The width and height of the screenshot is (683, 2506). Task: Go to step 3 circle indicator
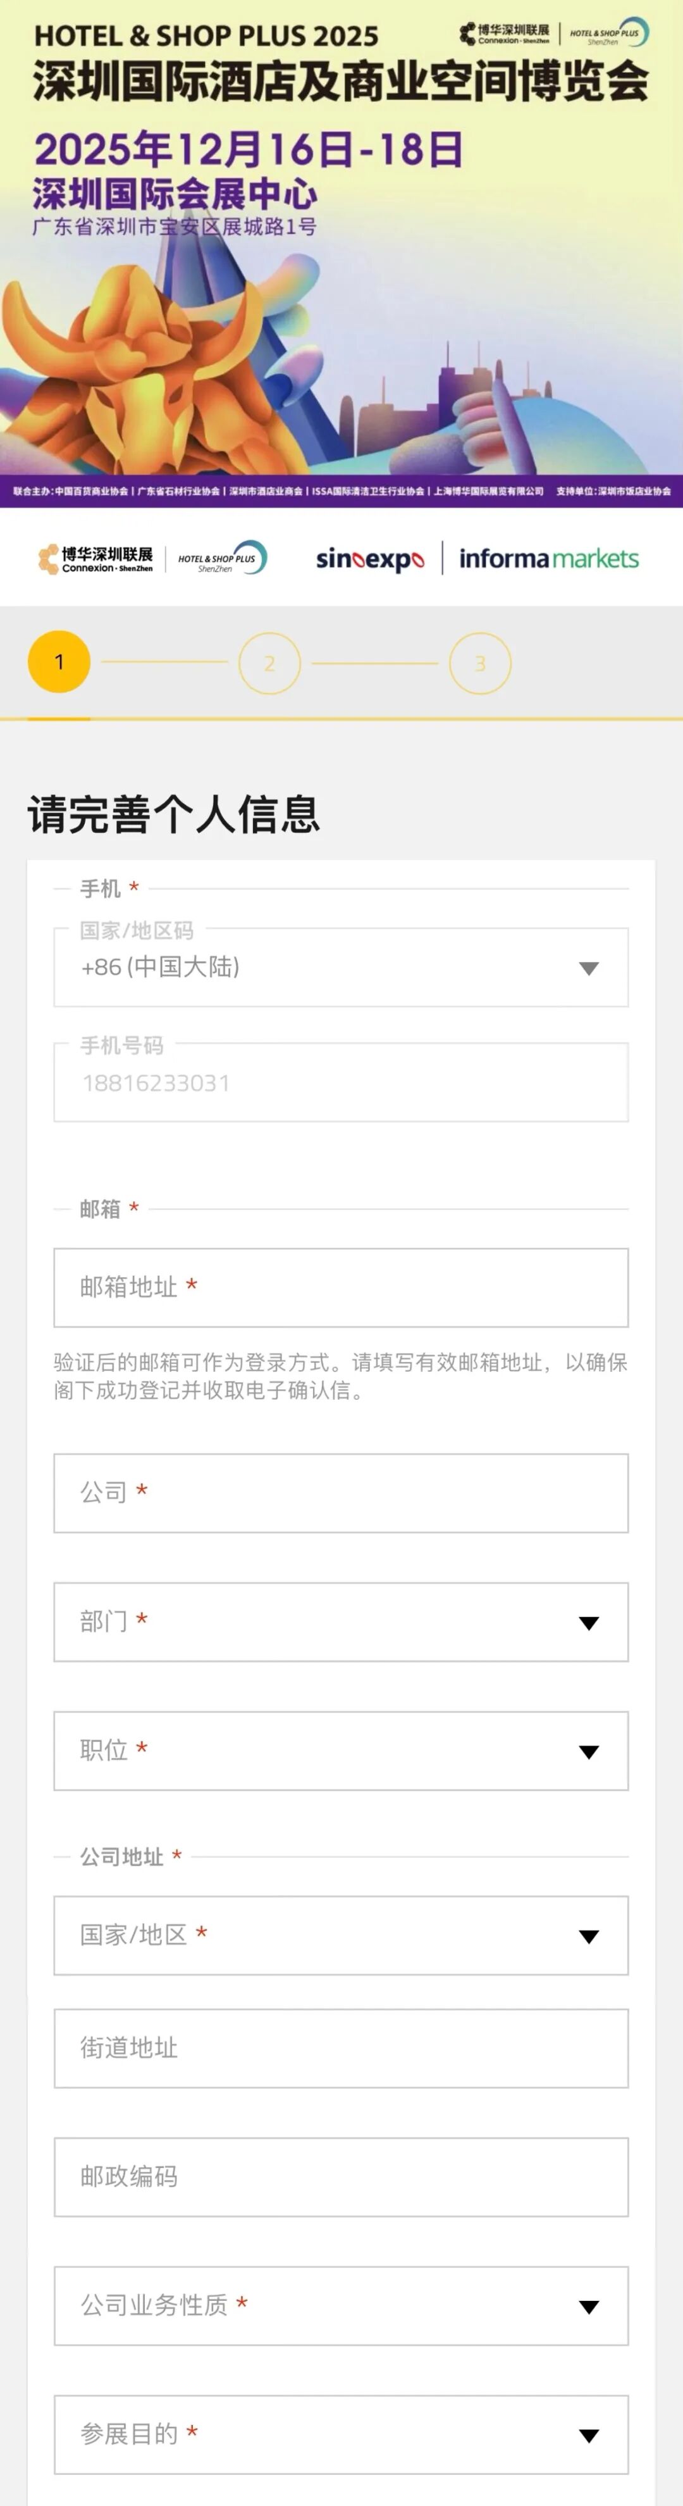click(480, 663)
